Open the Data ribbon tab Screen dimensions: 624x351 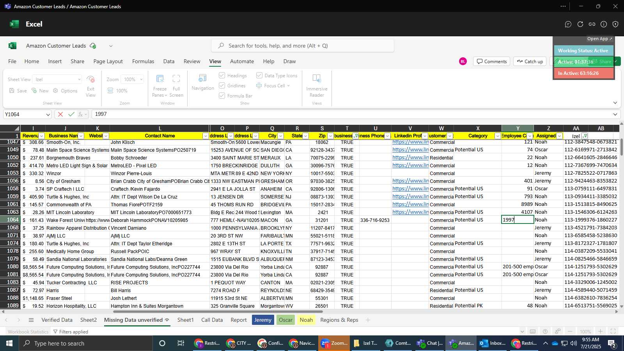[x=169, y=61]
